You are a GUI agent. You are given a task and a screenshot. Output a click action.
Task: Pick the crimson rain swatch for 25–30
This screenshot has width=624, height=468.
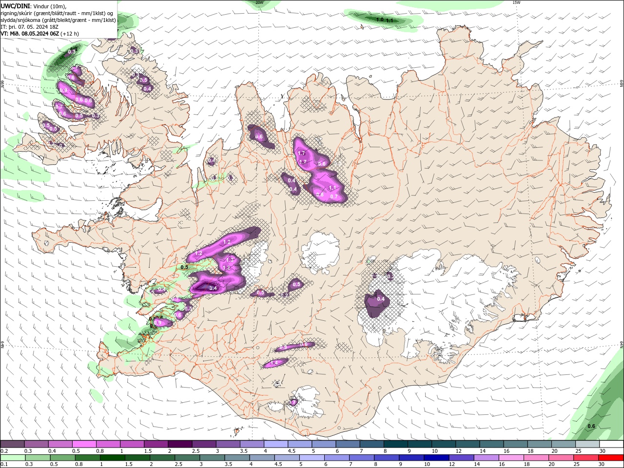tap(586, 458)
